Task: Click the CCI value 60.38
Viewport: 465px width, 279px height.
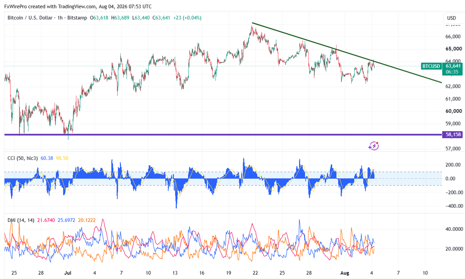Action: coord(47,158)
